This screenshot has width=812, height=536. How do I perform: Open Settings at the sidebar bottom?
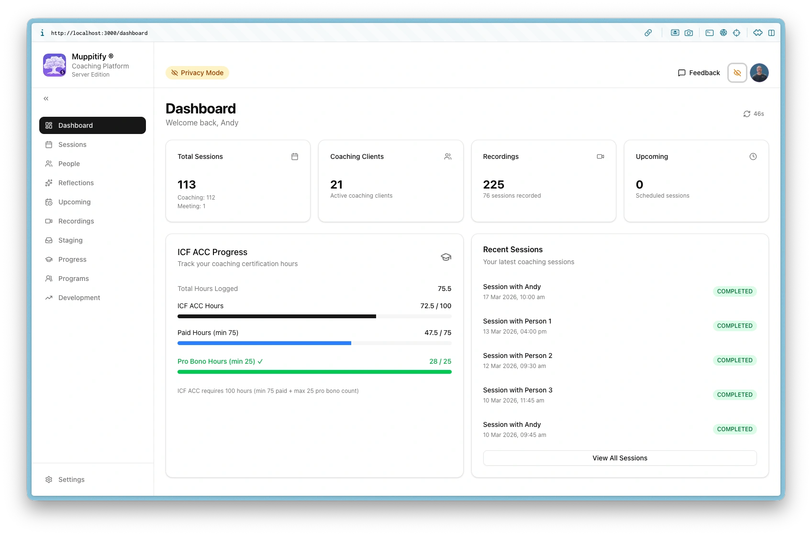pyautogui.click(x=71, y=480)
